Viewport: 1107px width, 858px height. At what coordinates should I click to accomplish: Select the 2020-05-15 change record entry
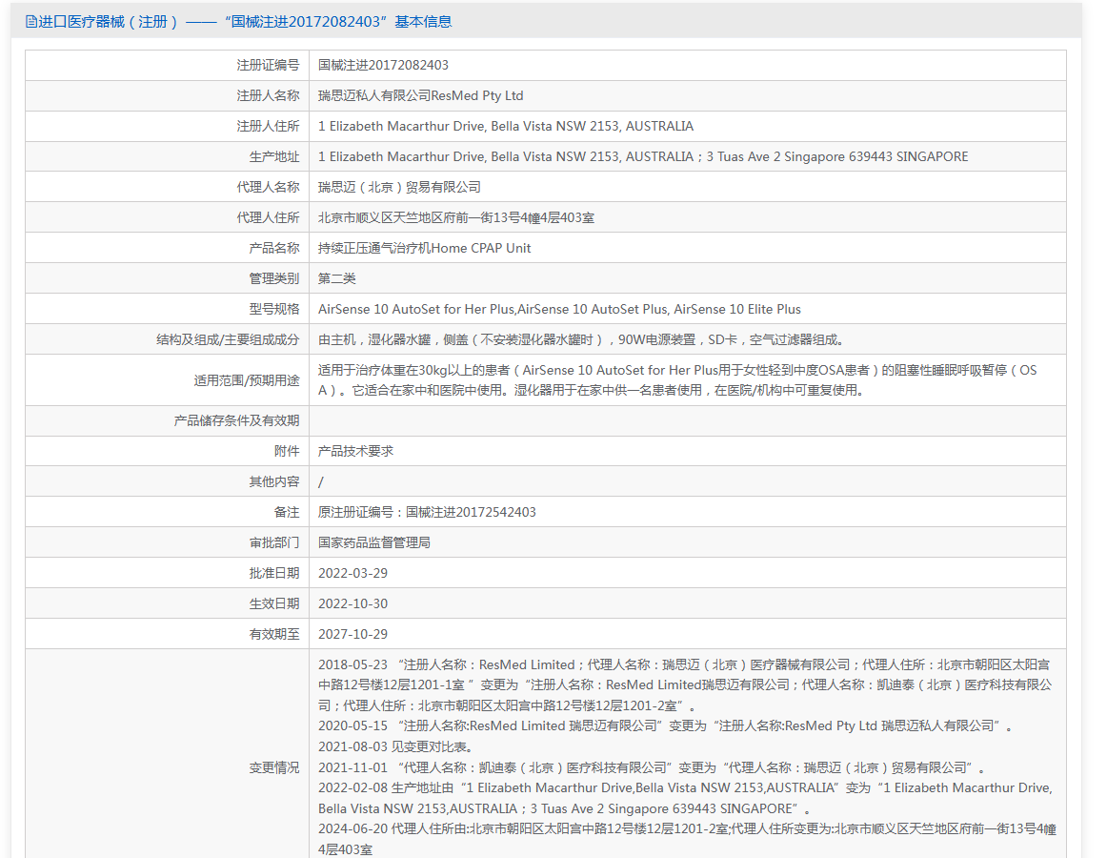666,725
